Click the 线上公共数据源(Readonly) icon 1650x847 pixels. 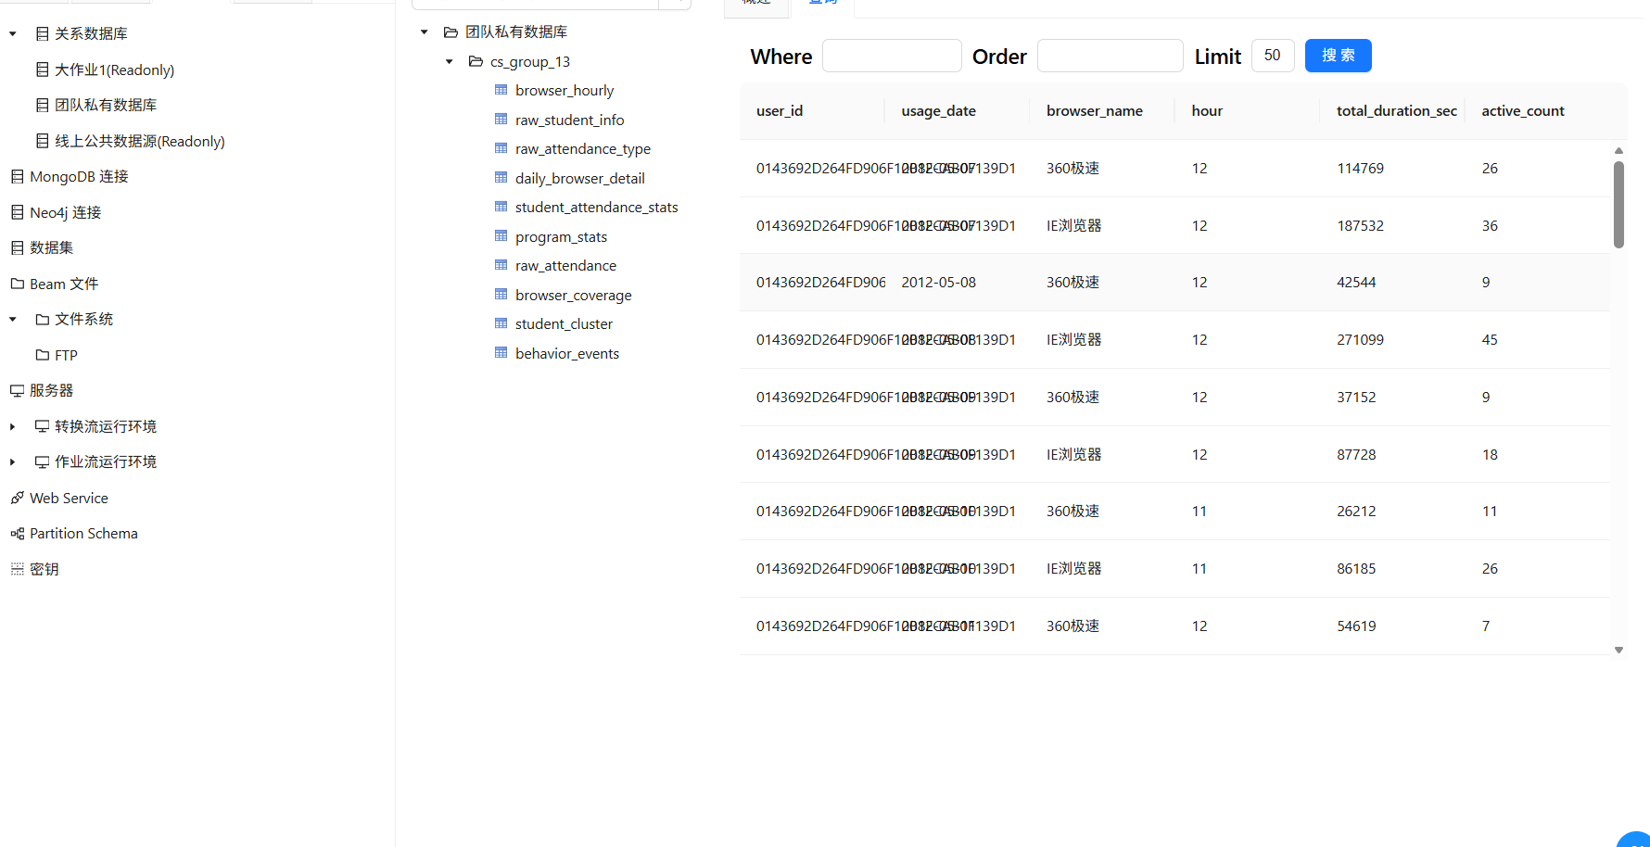42,141
